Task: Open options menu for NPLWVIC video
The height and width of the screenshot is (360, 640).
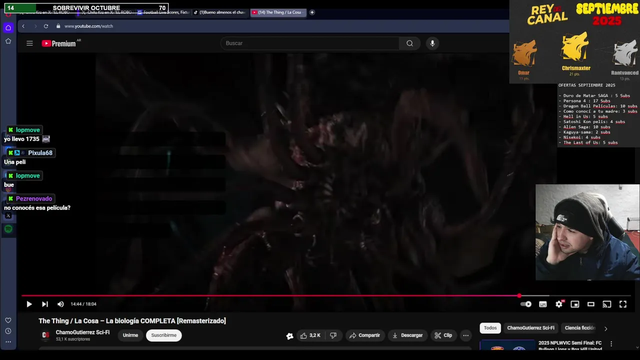Action: (x=611, y=344)
